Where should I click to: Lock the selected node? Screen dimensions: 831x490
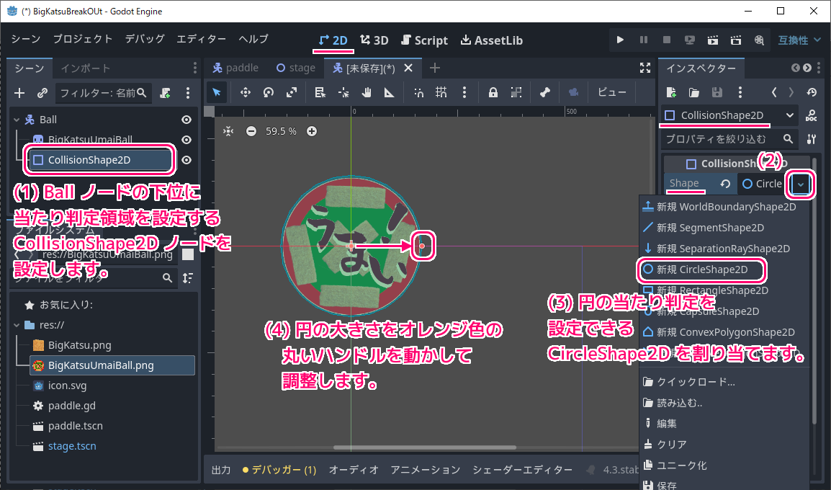(493, 92)
